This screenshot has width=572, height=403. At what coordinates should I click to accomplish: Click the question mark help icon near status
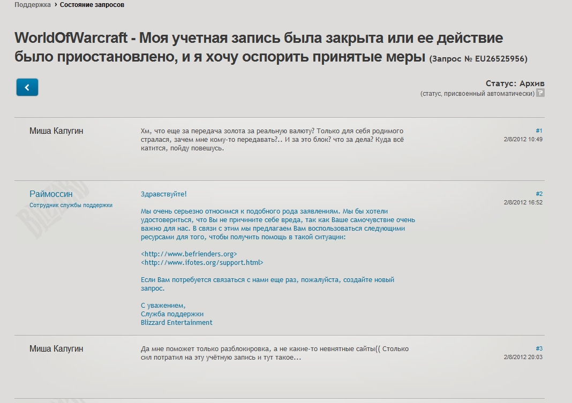tap(540, 93)
